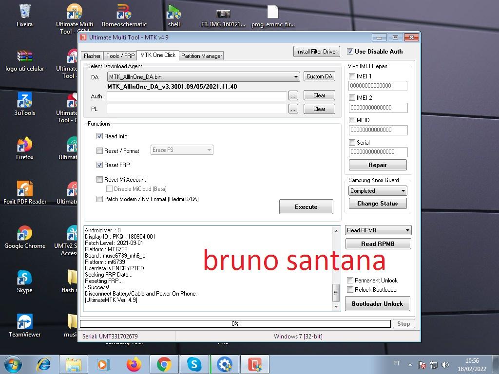This screenshot has width=499, height=374.
Task: Select the MTK One Click tab
Action: [158, 55]
